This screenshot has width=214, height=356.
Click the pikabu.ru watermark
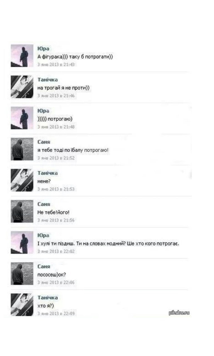point(179,313)
